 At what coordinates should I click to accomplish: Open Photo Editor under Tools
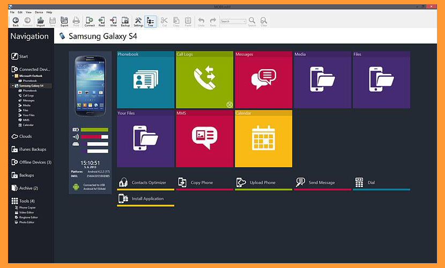[x=25, y=222]
